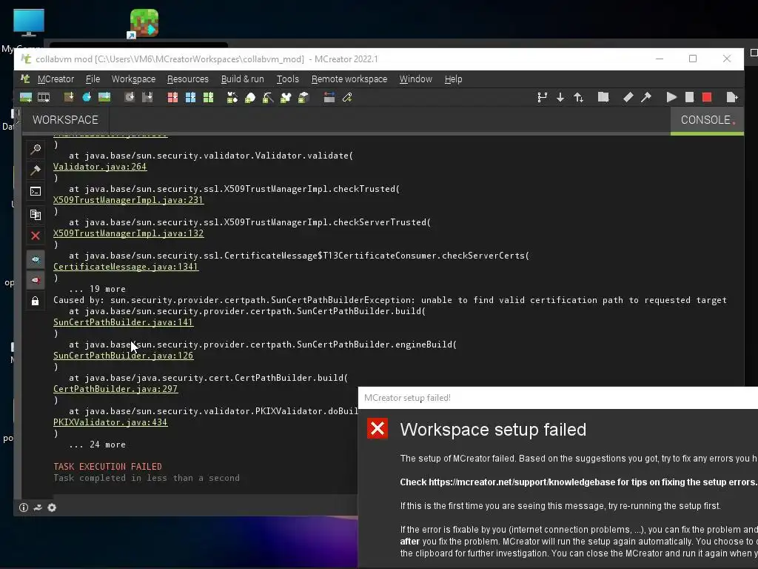Click the console search magnifier icon

pyautogui.click(x=36, y=149)
